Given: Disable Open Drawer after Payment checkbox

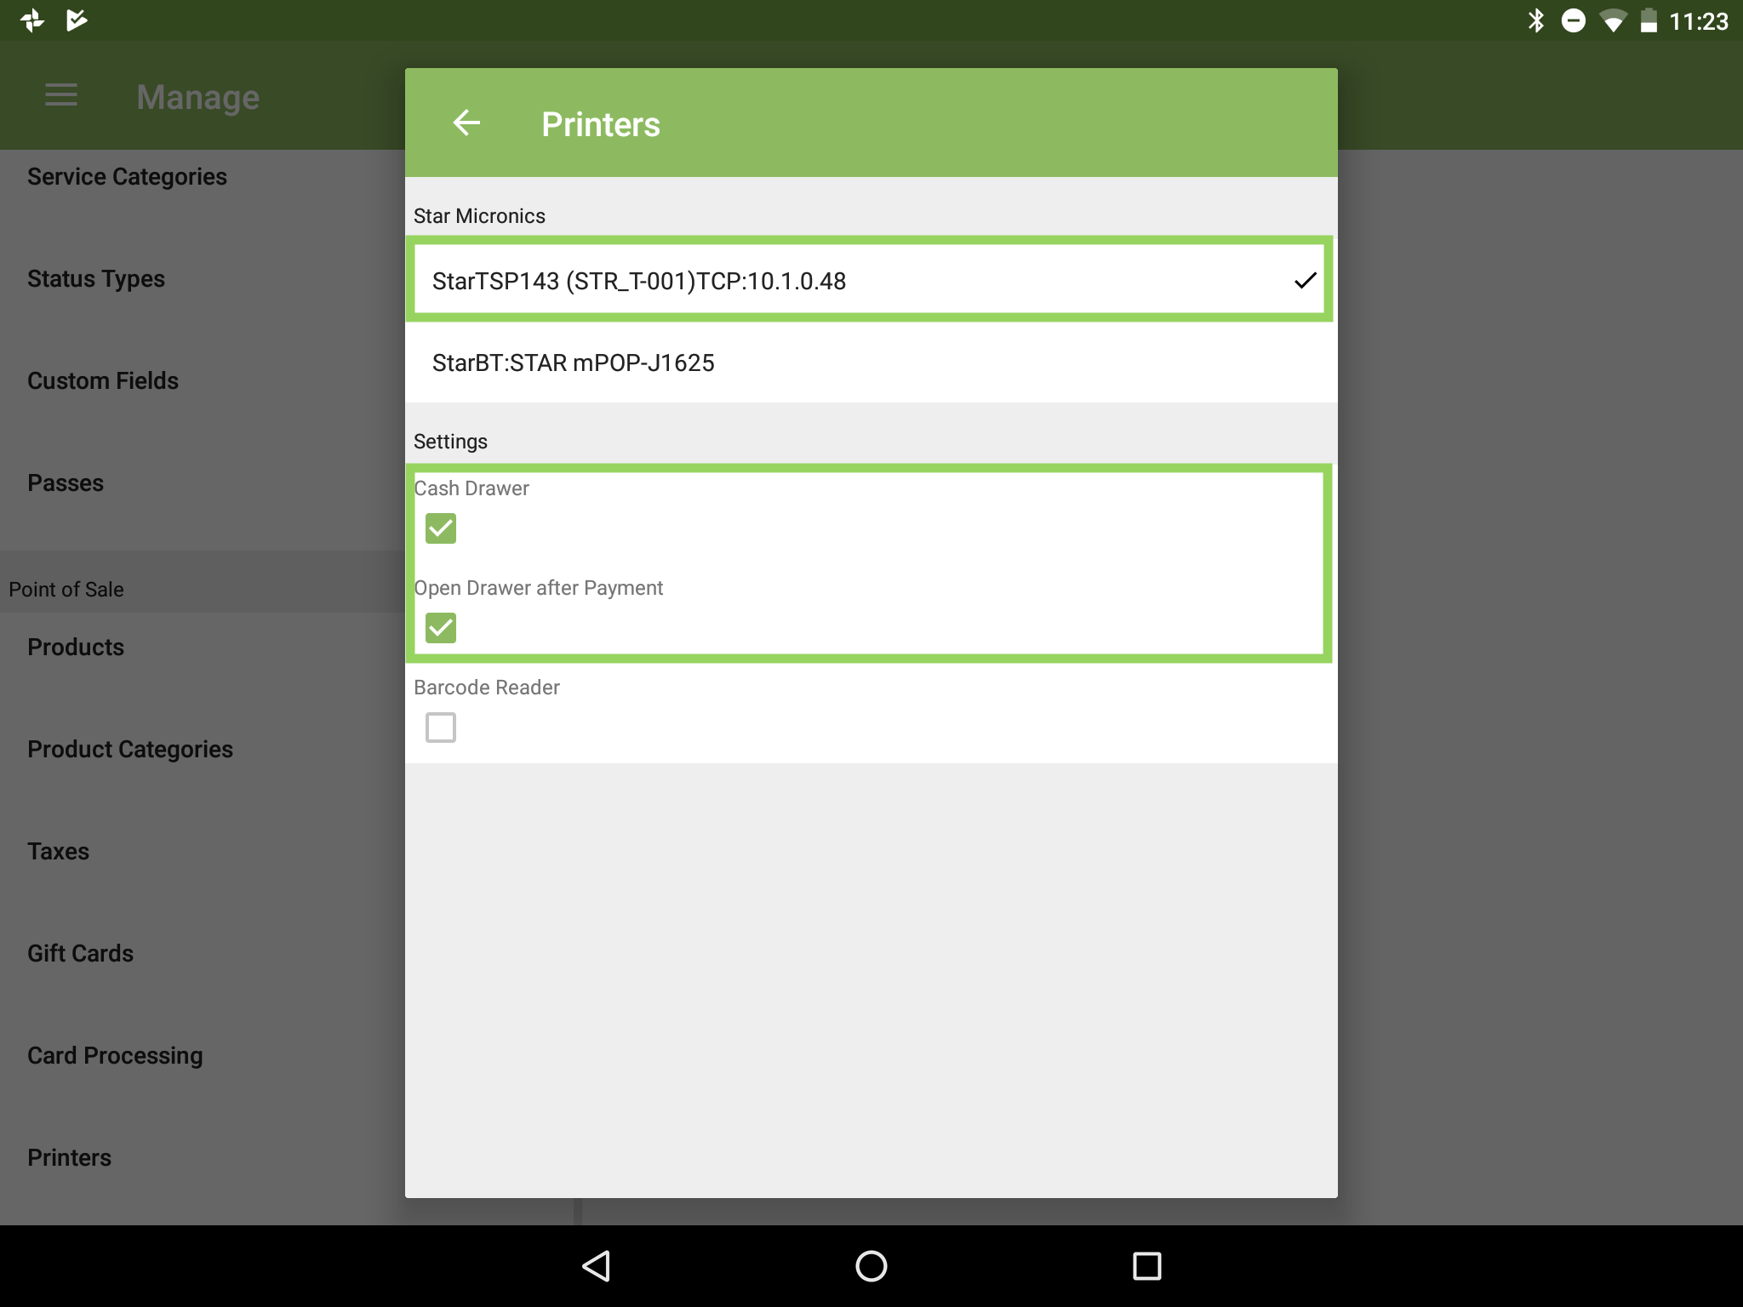Looking at the screenshot, I should coord(441,628).
